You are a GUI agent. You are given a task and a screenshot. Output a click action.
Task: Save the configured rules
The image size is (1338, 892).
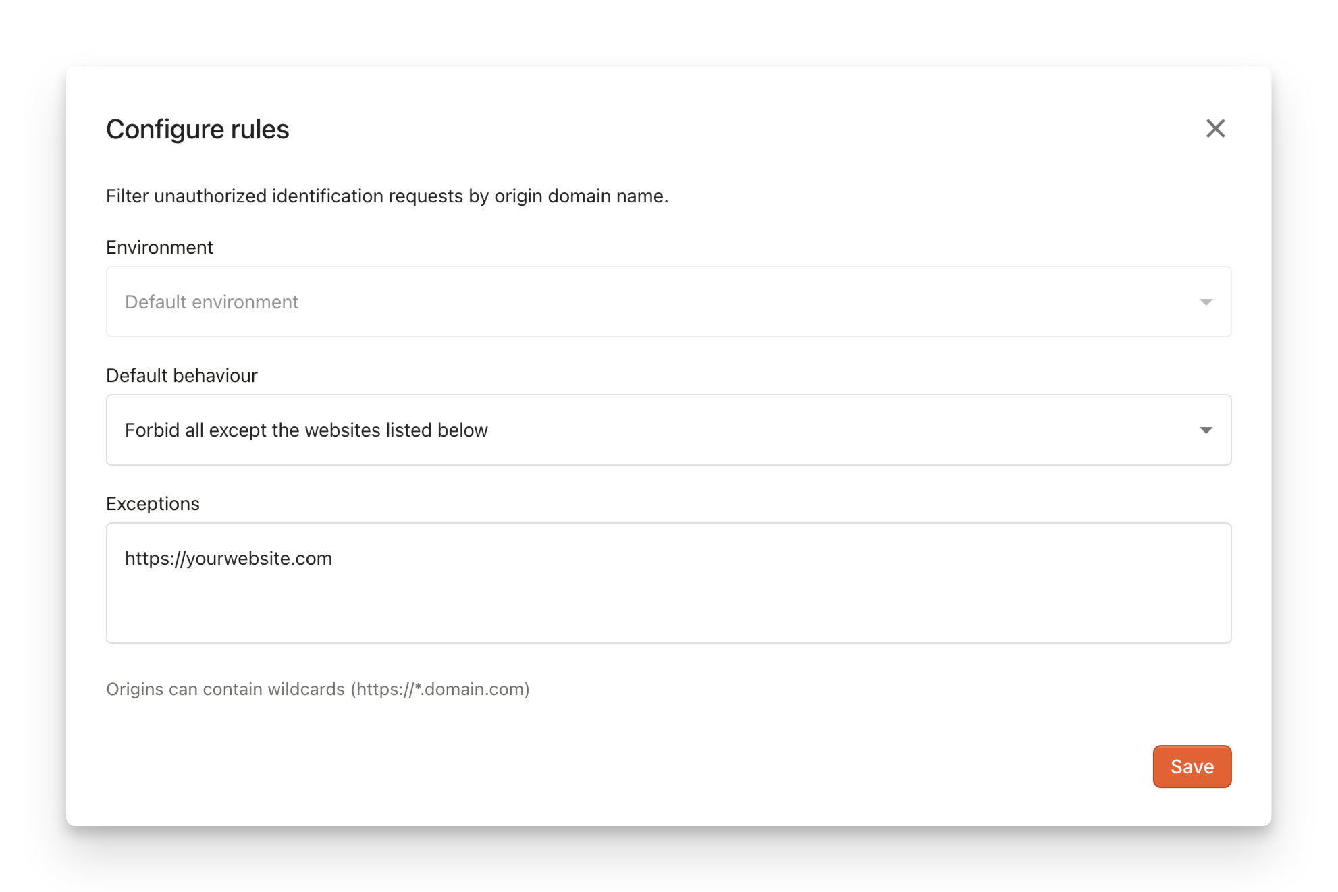coord(1192,766)
